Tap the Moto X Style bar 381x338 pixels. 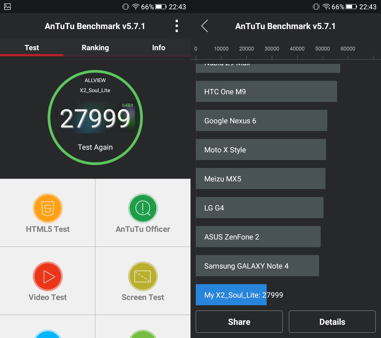[x=261, y=149]
